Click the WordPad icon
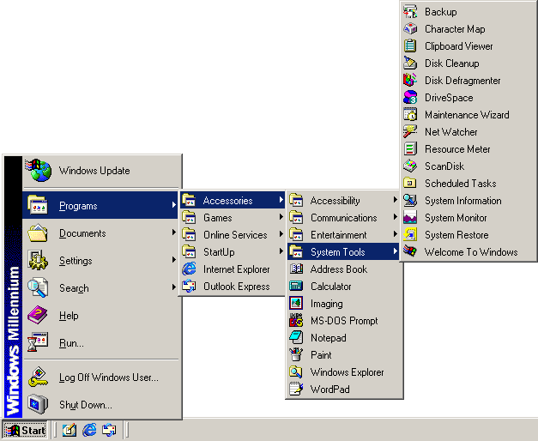Image resolution: width=538 pixels, height=441 pixels. click(x=296, y=390)
